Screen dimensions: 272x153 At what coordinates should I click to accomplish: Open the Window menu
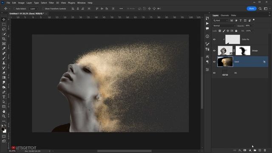click(81, 3)
